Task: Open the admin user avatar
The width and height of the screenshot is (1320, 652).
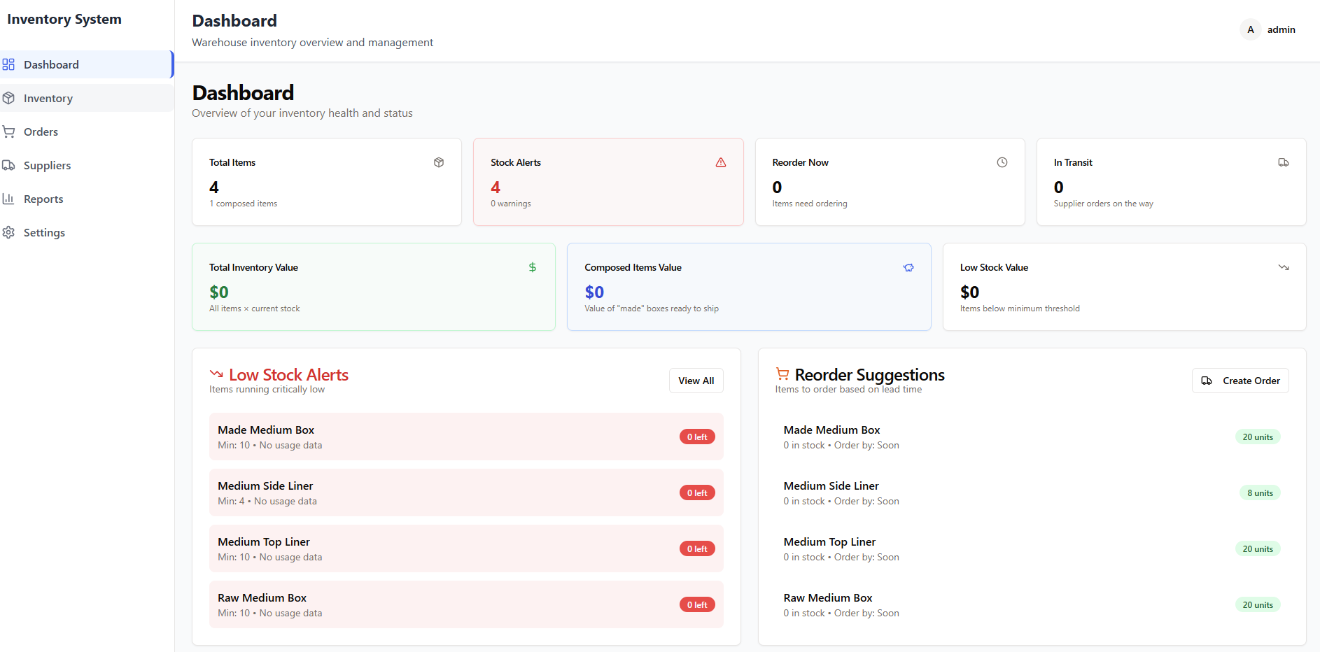Action: tap(1250, 29)
